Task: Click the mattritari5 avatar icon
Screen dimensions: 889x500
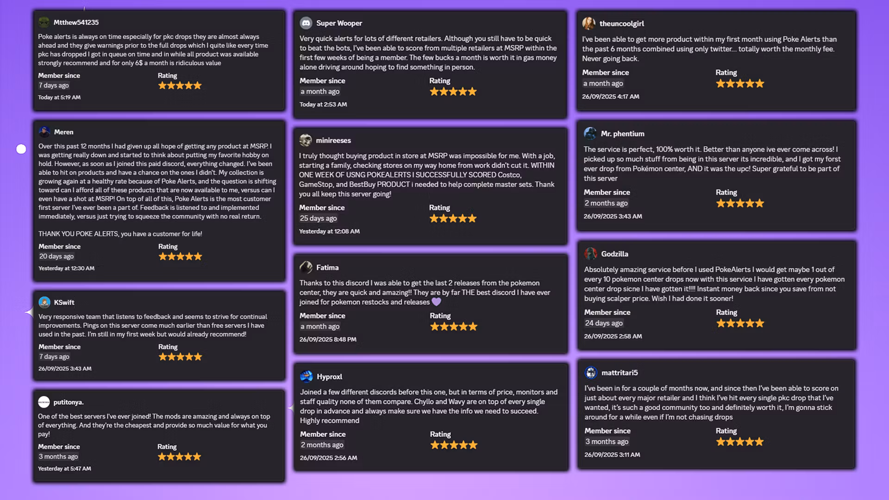Action: (x=591, y=373)
